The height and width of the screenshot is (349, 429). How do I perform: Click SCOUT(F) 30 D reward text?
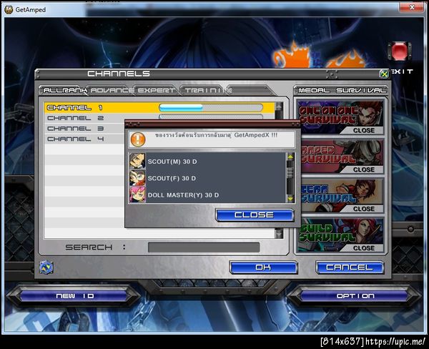[172, 178]
